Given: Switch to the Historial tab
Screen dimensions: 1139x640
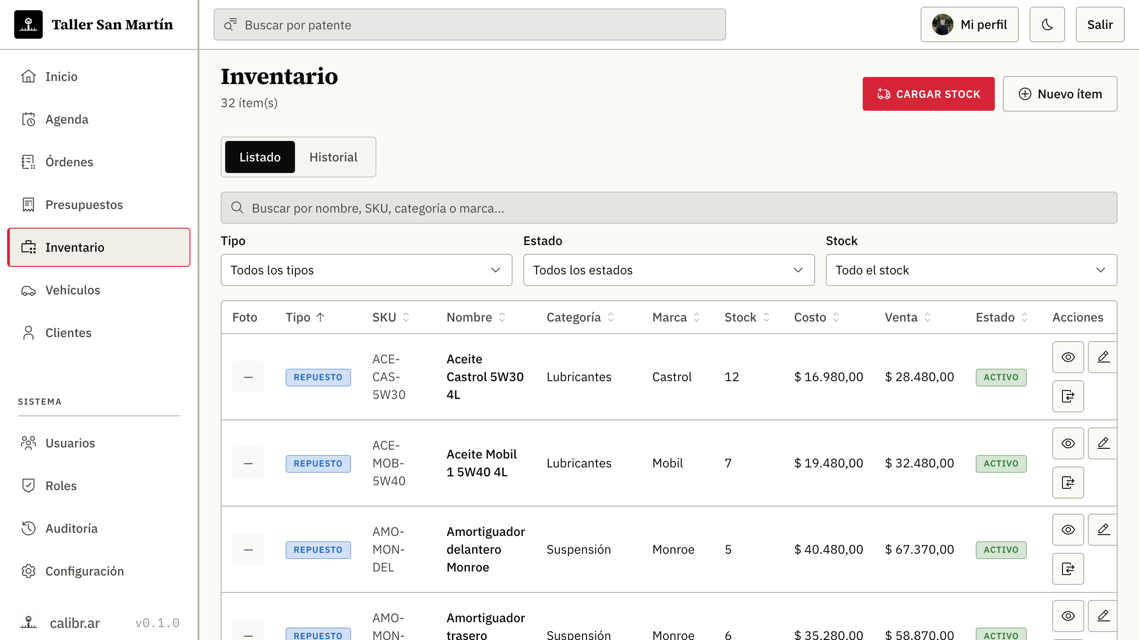Looking at the screenshot, I should [333, 157].
